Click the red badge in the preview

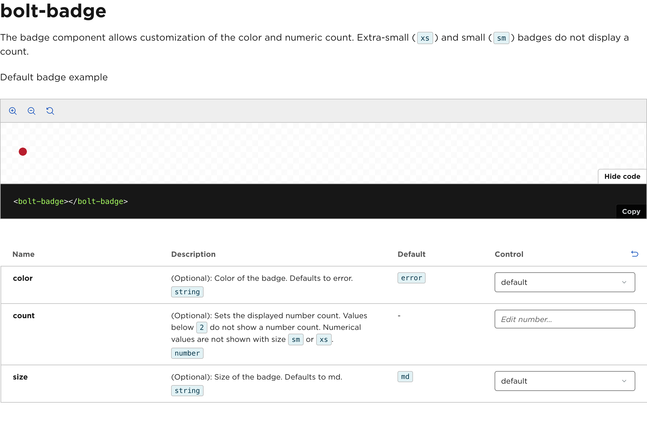(23, 152)
